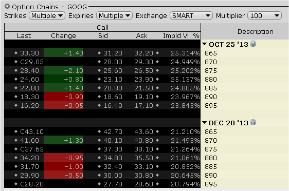Image resolution: width=289 pixels, height=191 pixels.
Task: Open the Multiplier 100 dropdown
Action: pyautogui.click(x=264, y=15)
